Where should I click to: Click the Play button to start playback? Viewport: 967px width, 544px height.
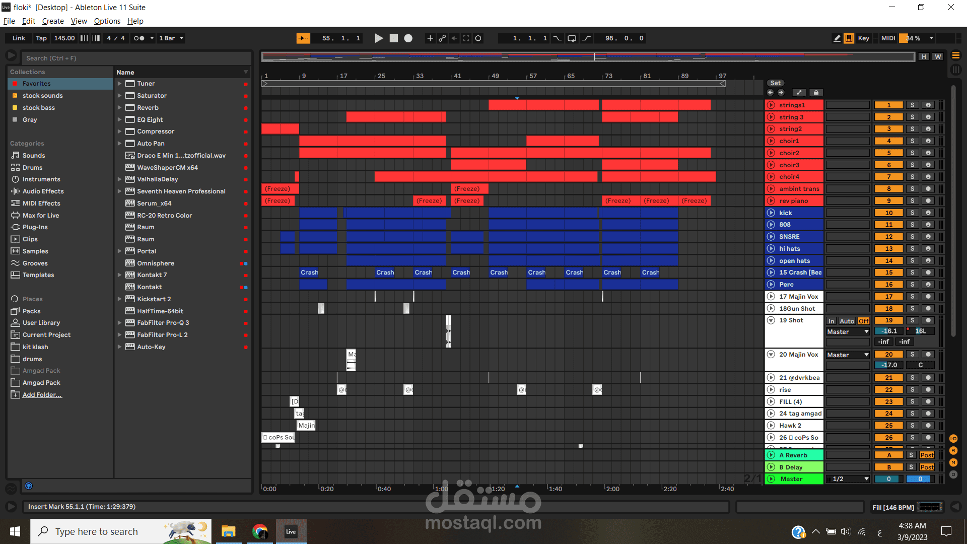pyautogui.click(x=379, y=38)
